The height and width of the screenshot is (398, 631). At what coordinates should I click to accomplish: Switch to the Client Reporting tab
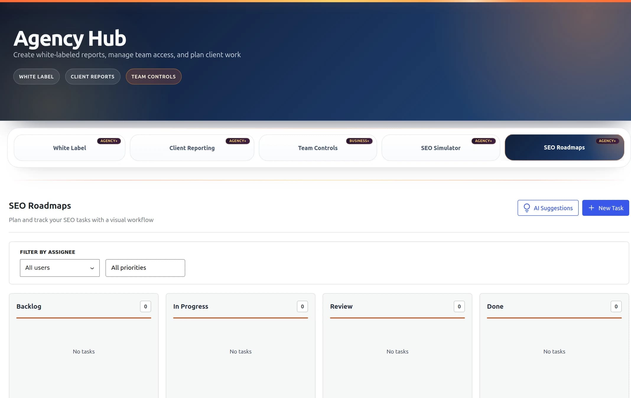(192, 148)
